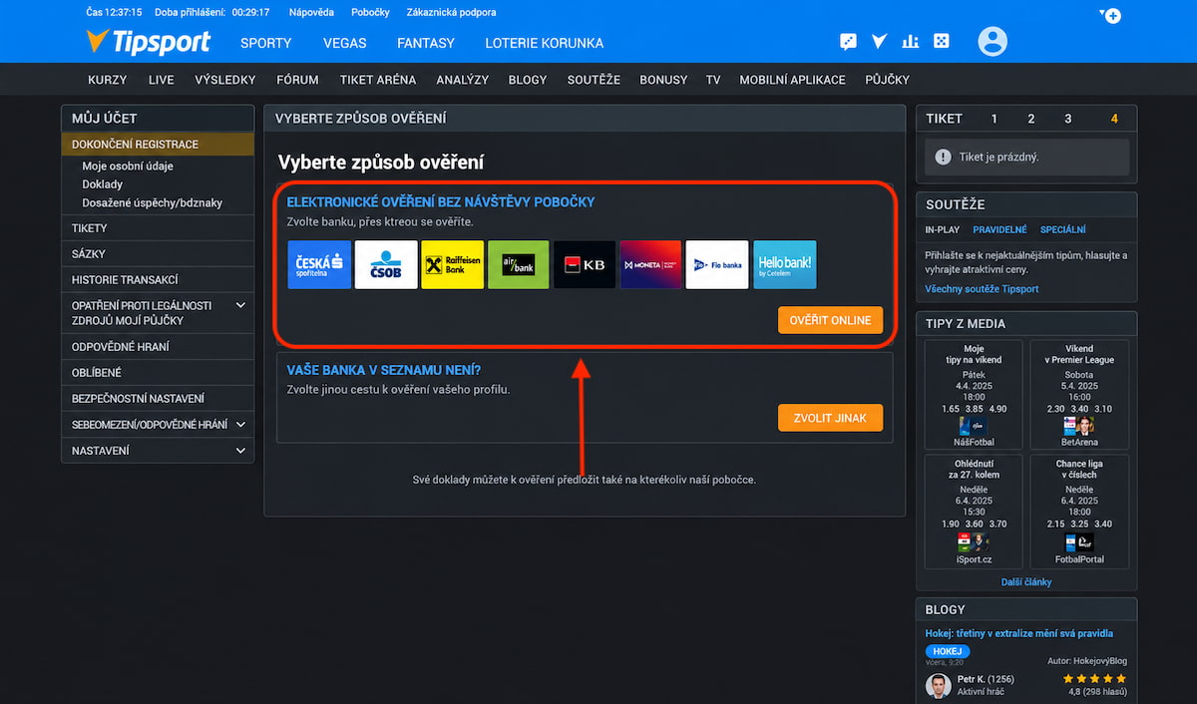The image size is (1197, 704).
Task: Open Moje osobní údaje in sidebar
Action: [x=127, y=167]
